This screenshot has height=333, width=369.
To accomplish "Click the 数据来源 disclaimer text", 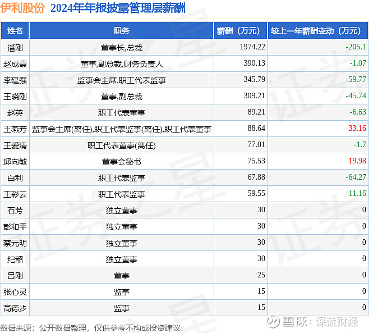I will 90,328.
